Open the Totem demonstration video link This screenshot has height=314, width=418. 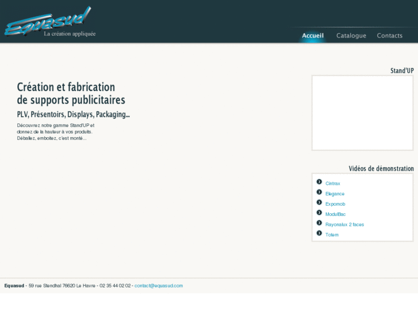332,234
